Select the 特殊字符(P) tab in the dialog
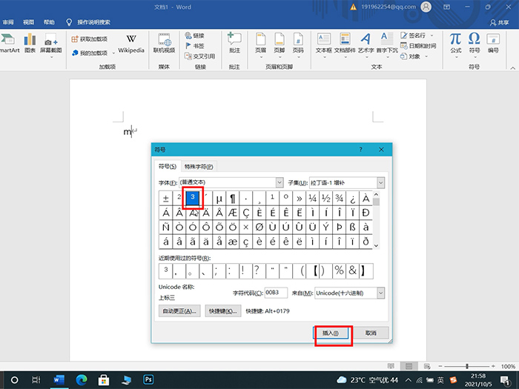Viewport: 519px width, 389px height. 199,167
